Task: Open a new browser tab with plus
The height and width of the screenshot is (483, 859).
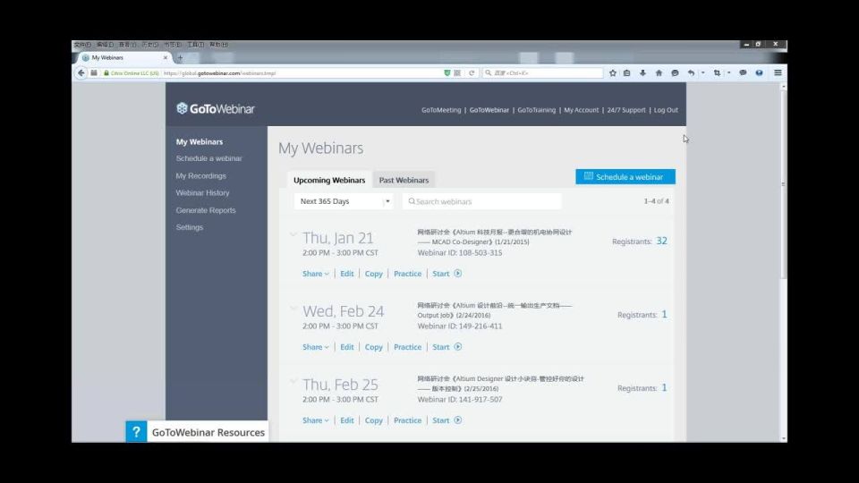Action: click(x=180, y=57)
